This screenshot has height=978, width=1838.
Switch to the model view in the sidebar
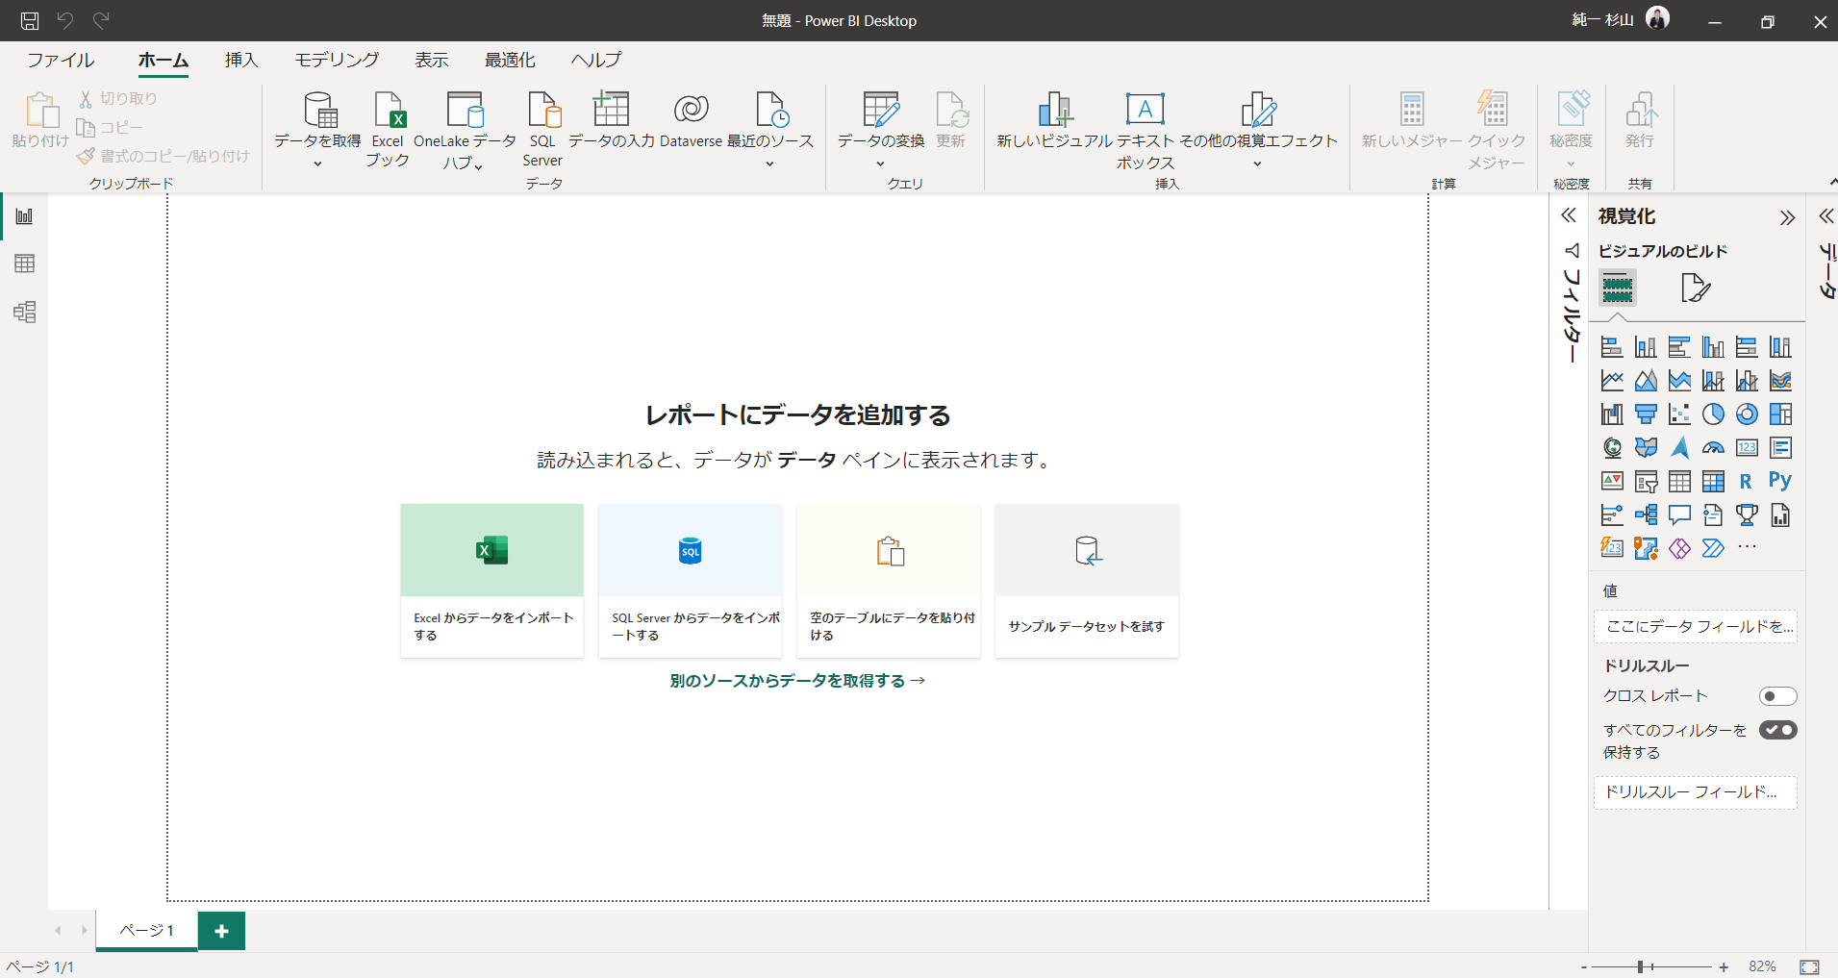[x=24, y=312]
